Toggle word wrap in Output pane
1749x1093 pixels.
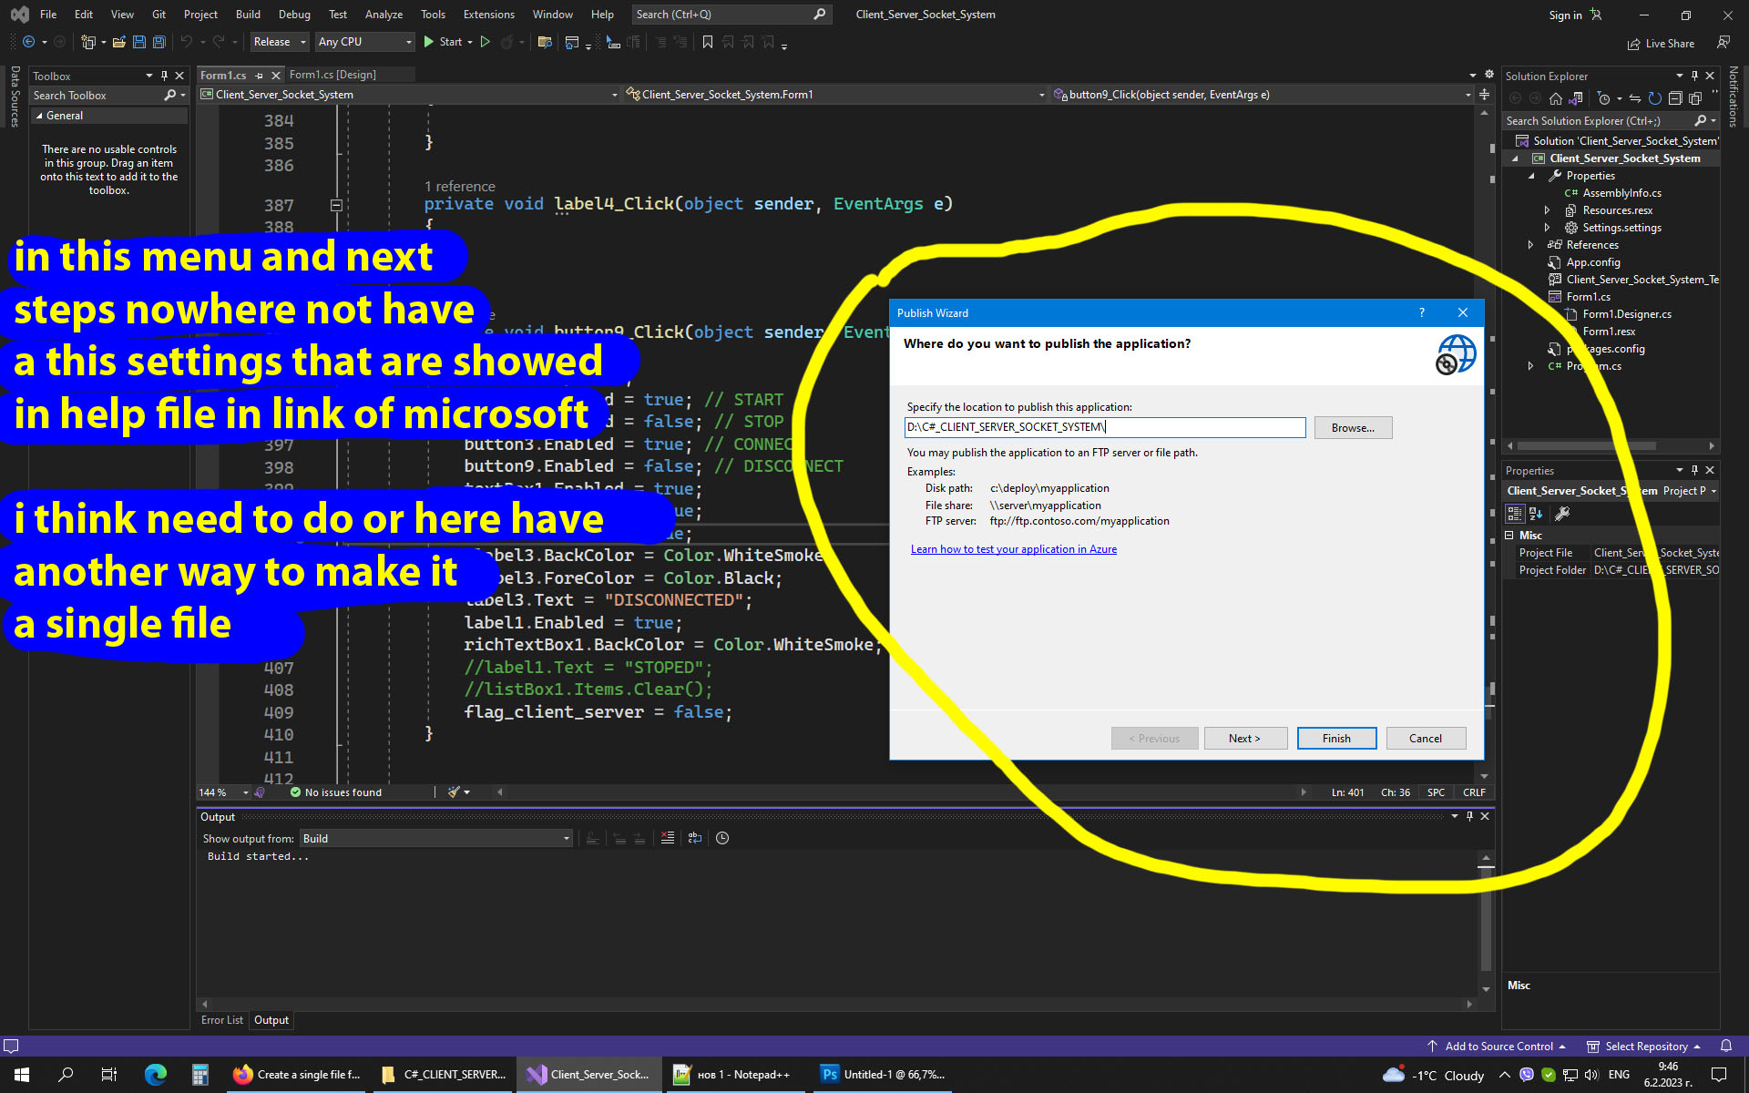click(695, 838)
